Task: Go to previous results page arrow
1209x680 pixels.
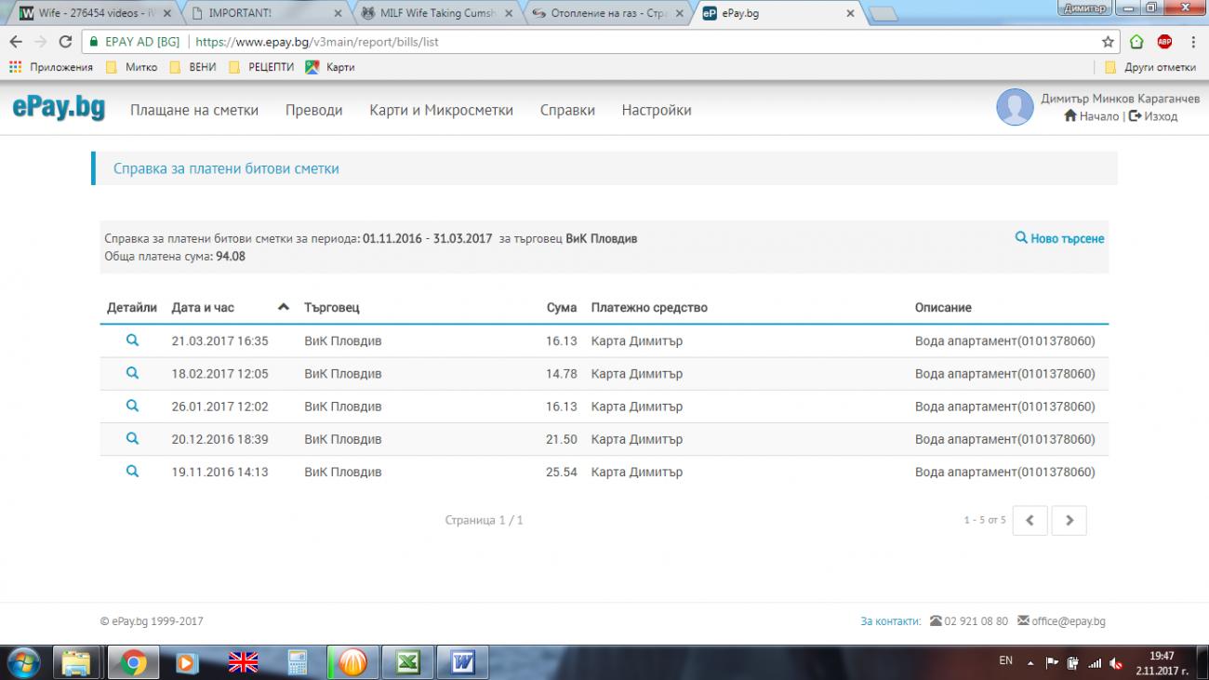Action: click(x=1030, y=521)
